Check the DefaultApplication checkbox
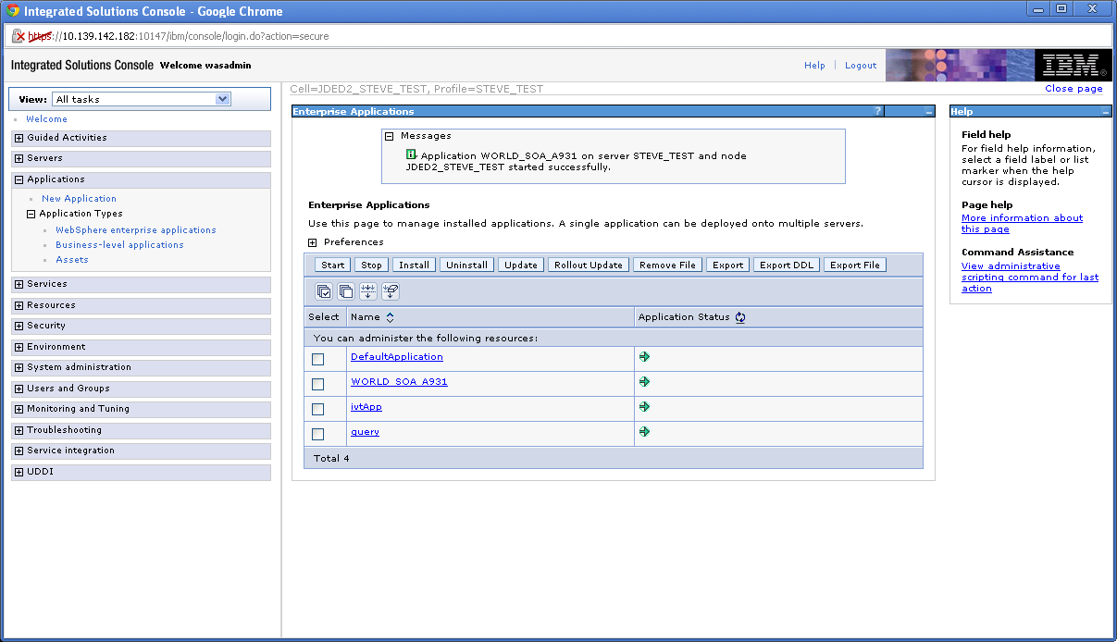Viewport: 1117px width, 642px height. [x=318, y=359]
